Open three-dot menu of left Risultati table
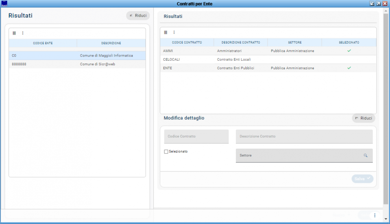The width and height of the screenshot is (390, 224). tap(23, 33)
